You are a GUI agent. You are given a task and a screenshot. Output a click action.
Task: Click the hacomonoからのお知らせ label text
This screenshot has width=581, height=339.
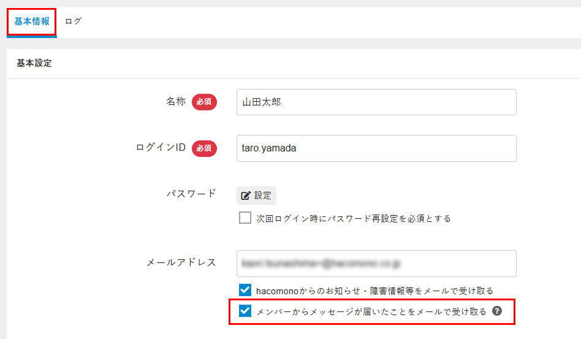[x=374, y=291]
